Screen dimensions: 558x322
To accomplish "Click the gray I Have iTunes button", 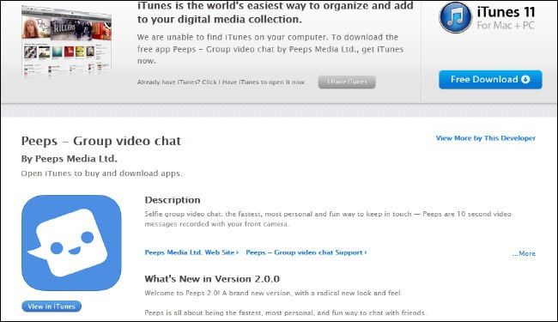I will 347,82.
